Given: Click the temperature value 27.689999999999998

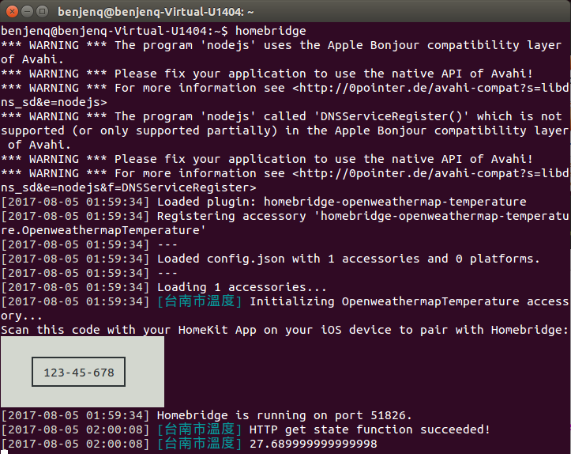Looking at the screenshot, I should [x=314, y=444].
